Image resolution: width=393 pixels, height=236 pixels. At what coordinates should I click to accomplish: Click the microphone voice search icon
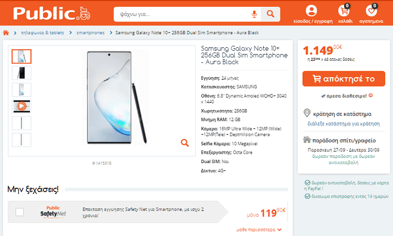[x=254, y=14]
